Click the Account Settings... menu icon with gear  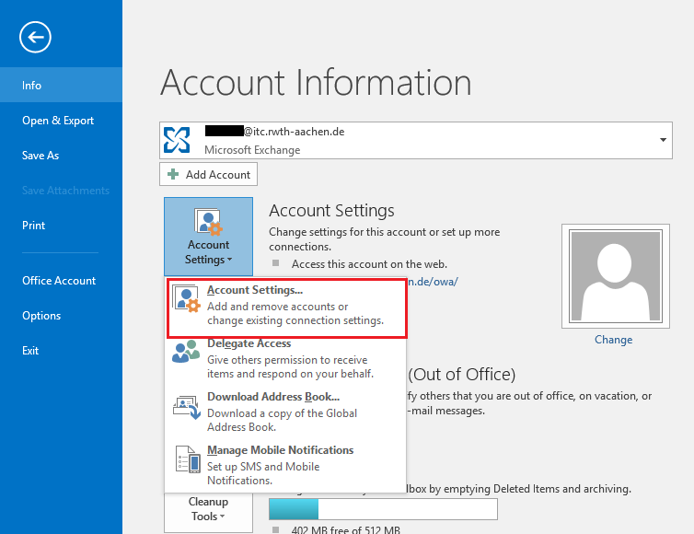[186, 298]
